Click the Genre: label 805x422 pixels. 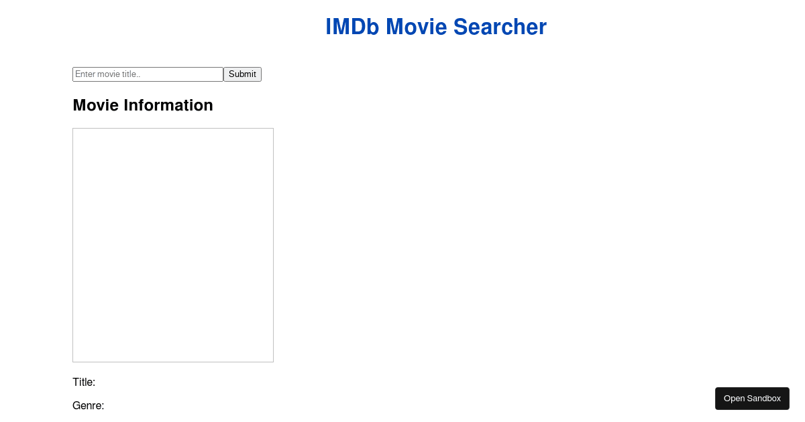click(88, 405)
